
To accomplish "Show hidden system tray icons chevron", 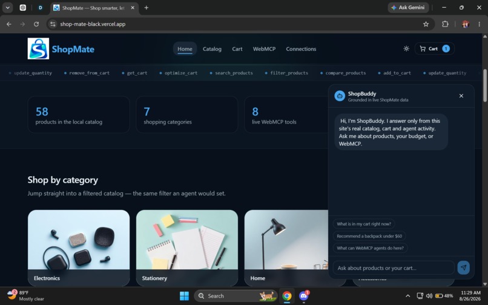I will click(407, 296).
